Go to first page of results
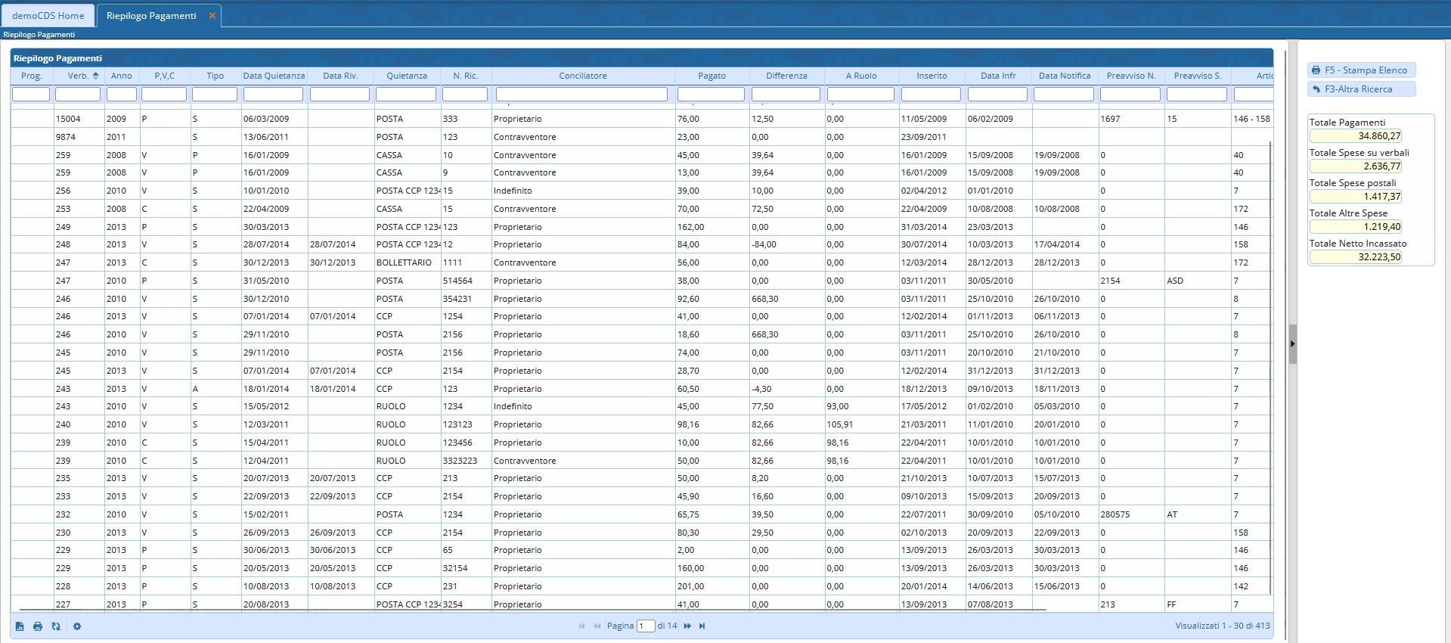The image size is (1451, 643). (x=581, y=626)
